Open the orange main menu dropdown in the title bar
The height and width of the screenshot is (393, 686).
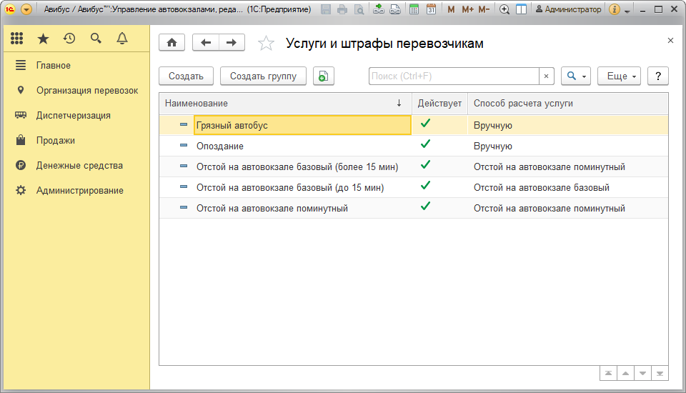(x=26, y=9)
